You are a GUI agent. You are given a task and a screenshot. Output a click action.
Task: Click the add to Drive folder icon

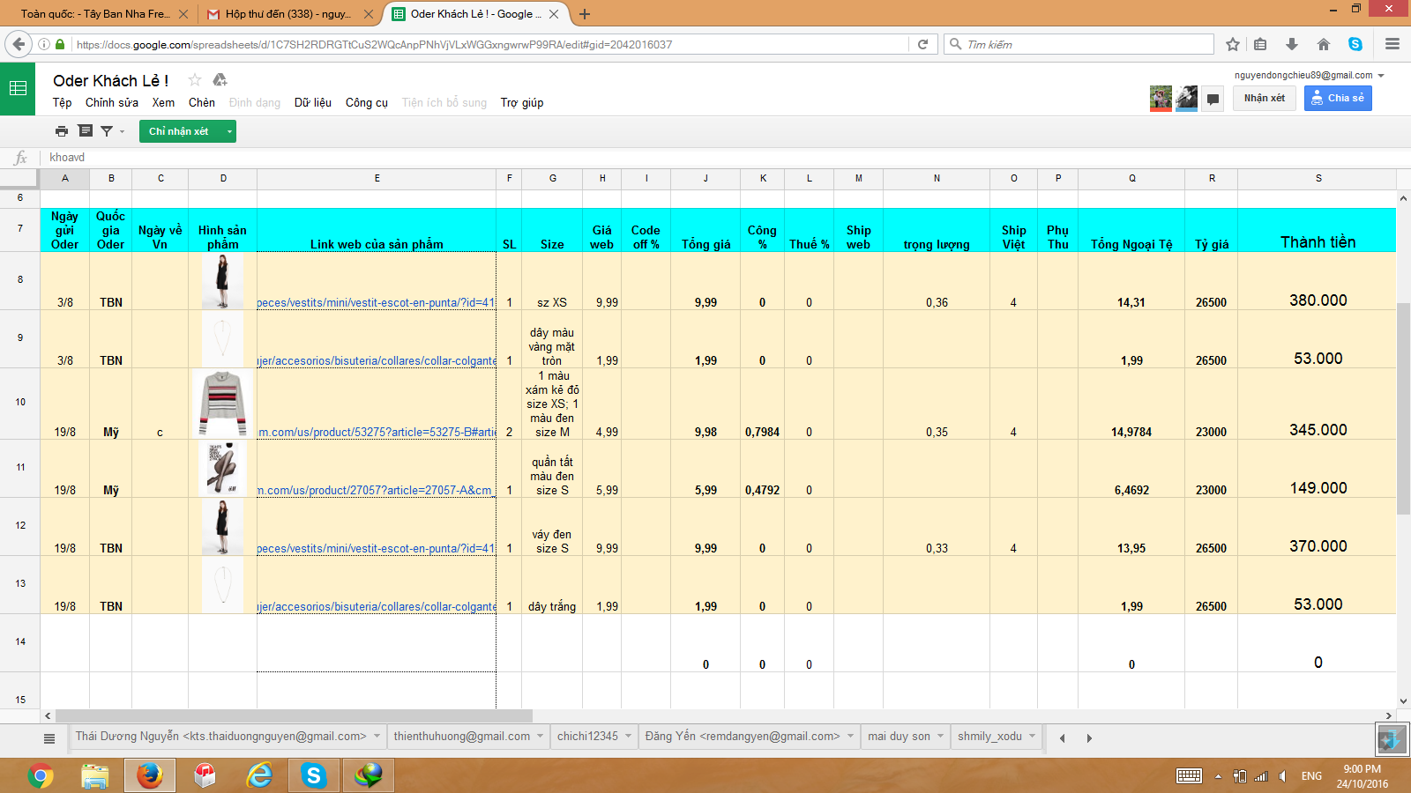220,80
